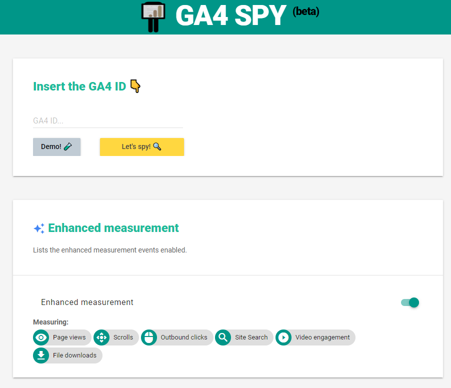Click the Outbound clicks mouse icon
This screenshot has width=451, height=388.
pos(148,337)
